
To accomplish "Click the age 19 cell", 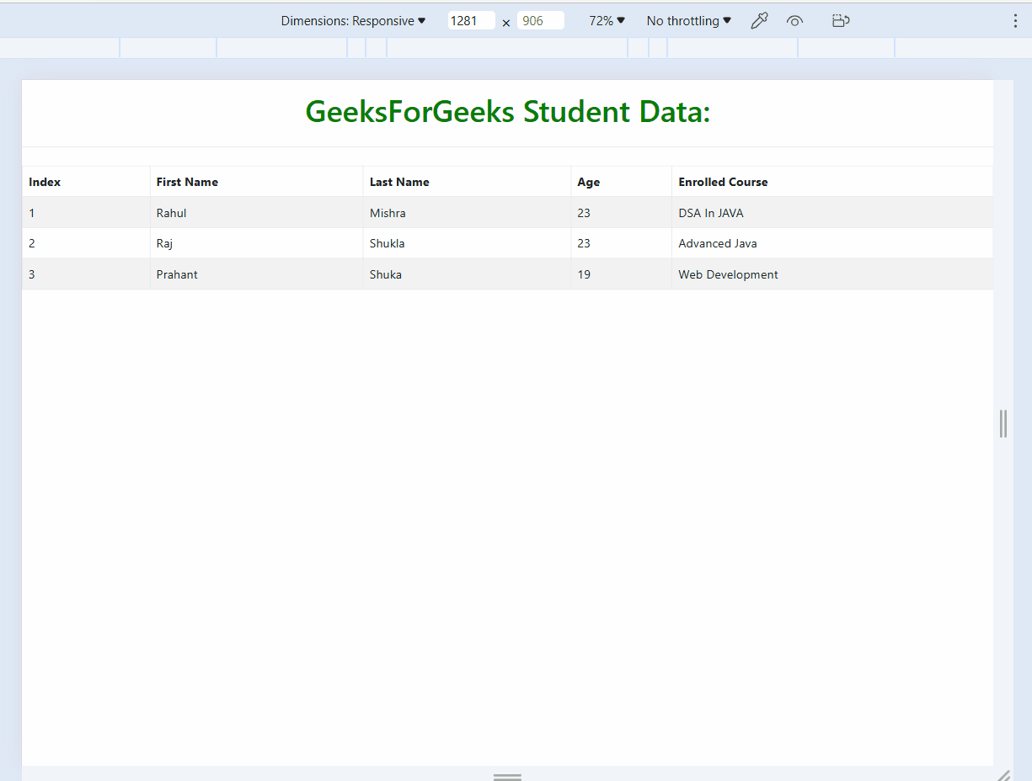I will tap(621, 274).
